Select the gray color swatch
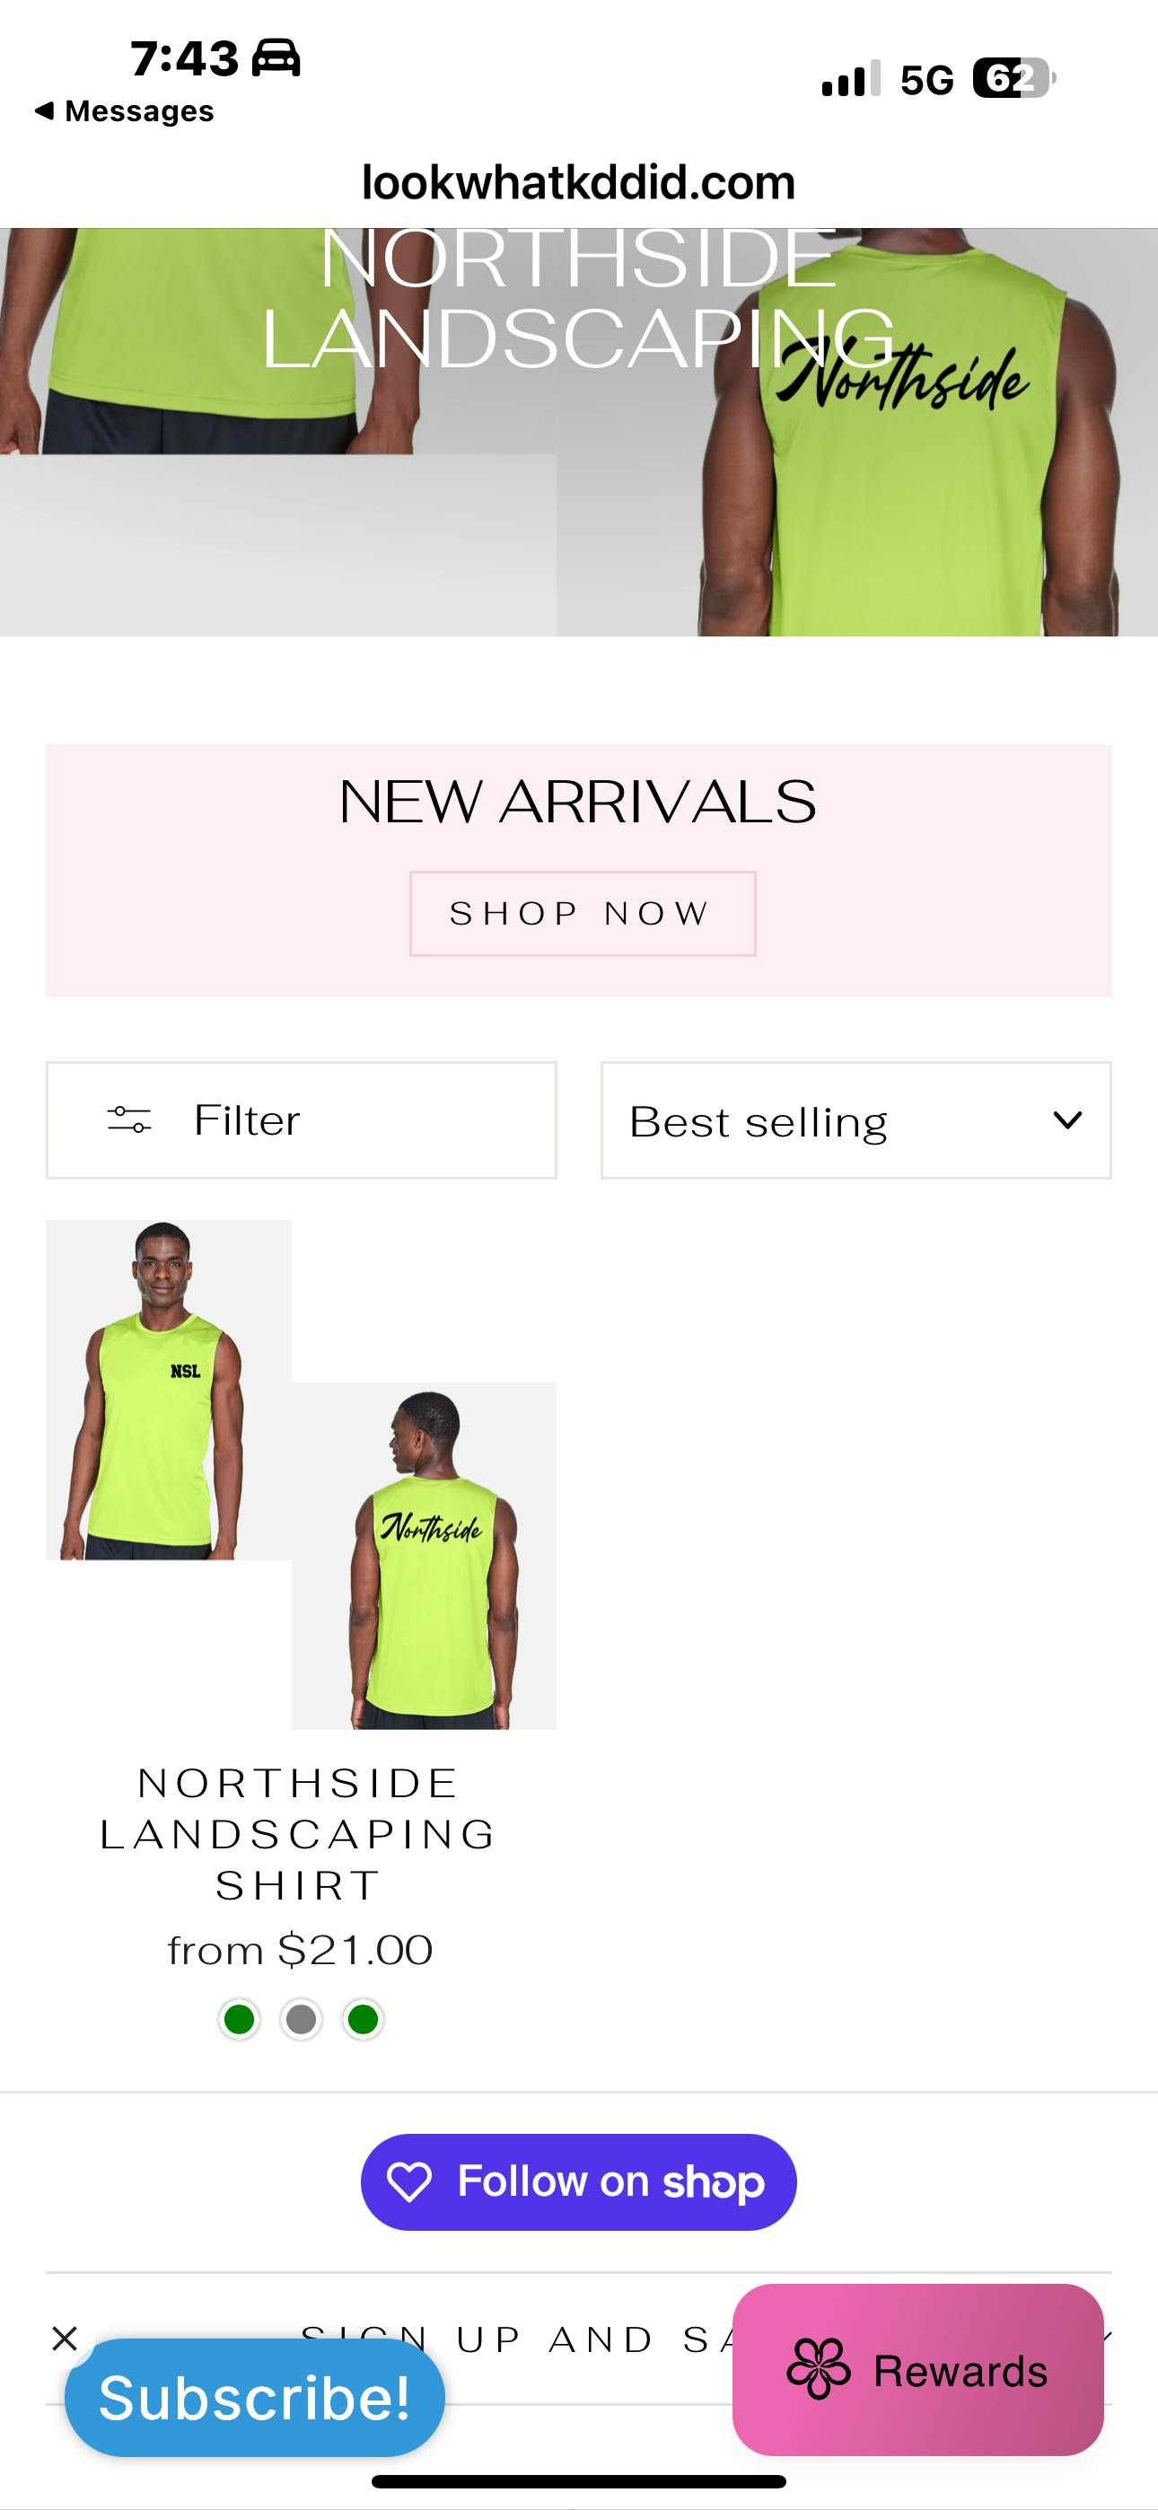The image size is (1158, 2510). pos(300,2020)
